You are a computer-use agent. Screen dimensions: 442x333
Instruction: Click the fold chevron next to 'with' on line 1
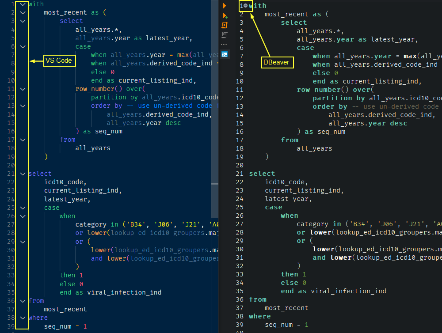tap(23, 4)
